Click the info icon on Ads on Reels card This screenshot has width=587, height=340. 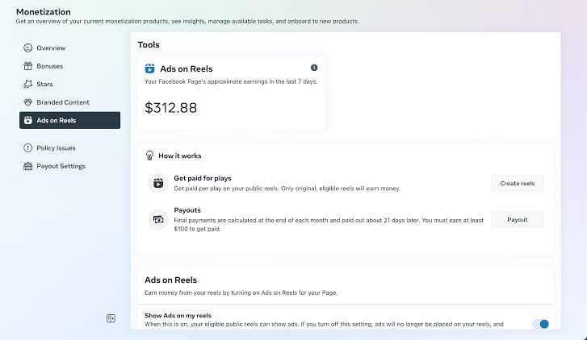(x=314, y=68)
